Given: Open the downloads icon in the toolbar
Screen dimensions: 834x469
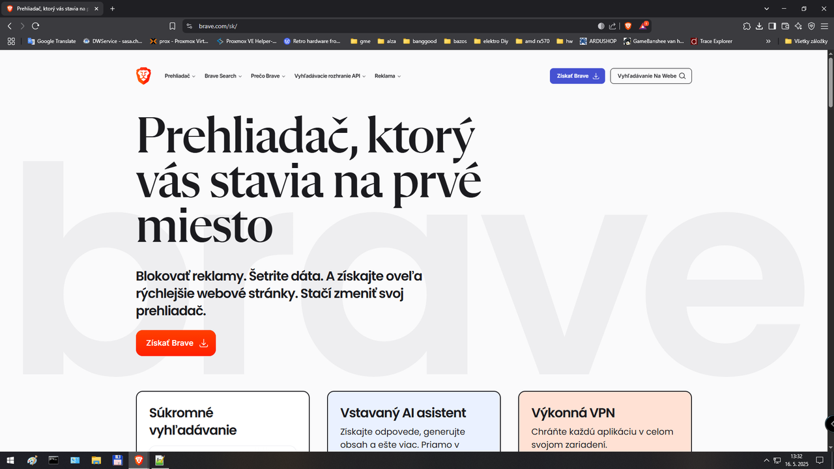Looking at the screenshot, I should tap(760, 26).
